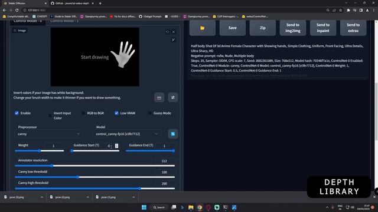This screenshot has height=212, width=378.
Task: Click the swap dimensions arrows button
Action: 173,98
